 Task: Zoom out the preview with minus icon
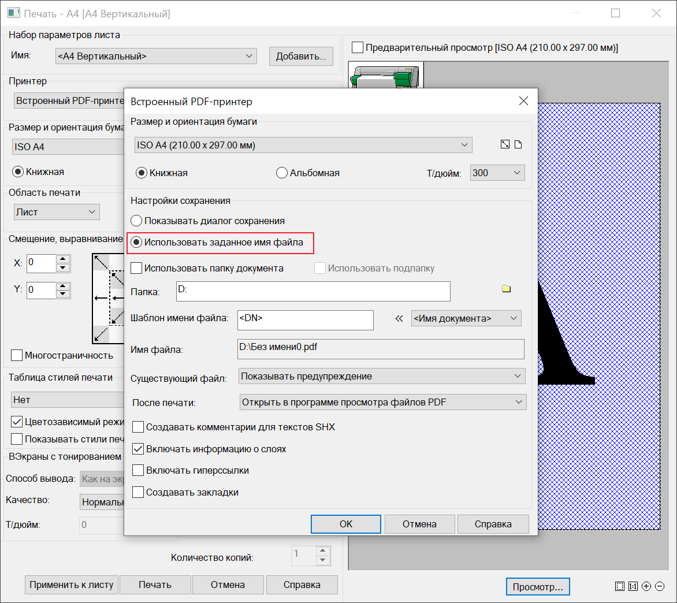(660, 586)
